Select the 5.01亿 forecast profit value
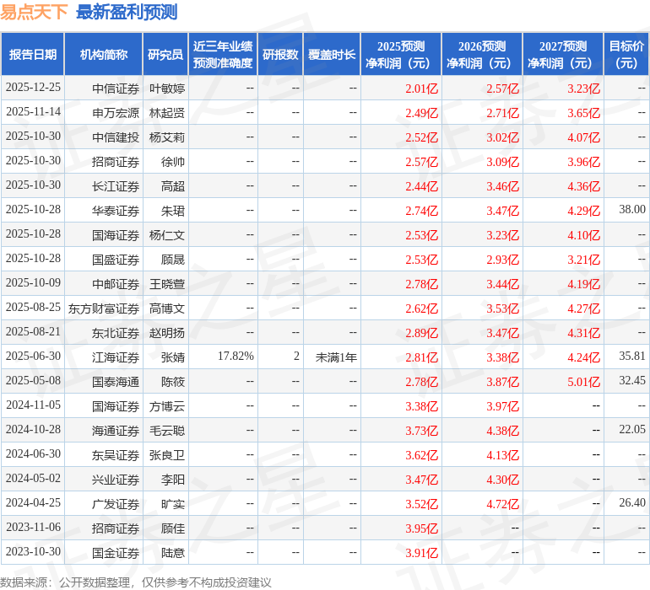 point(583,381)
